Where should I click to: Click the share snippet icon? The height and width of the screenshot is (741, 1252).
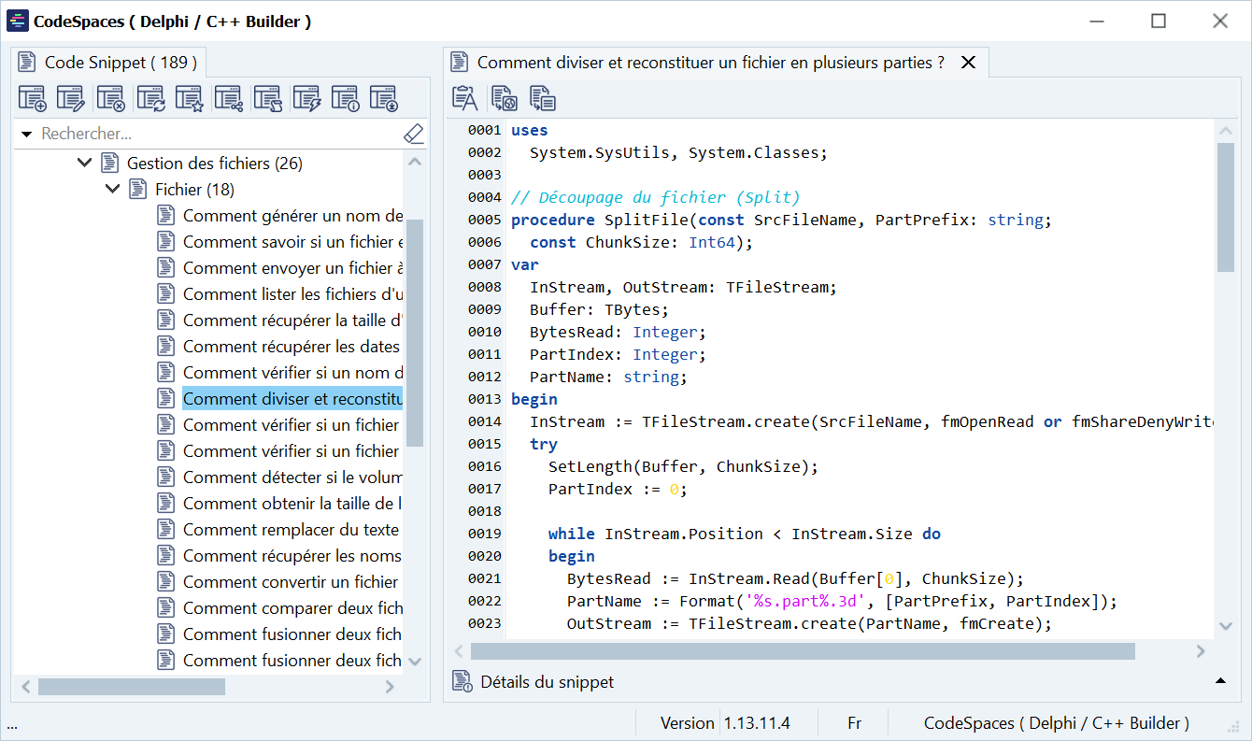tap(228, 98)
